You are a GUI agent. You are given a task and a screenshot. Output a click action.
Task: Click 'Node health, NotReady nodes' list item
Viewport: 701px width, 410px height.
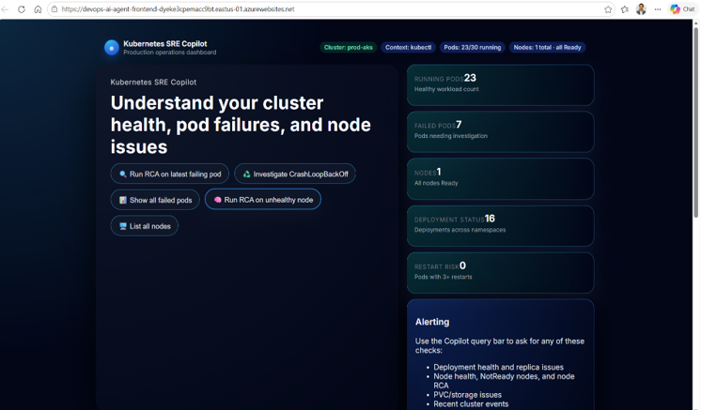(504, 381)
